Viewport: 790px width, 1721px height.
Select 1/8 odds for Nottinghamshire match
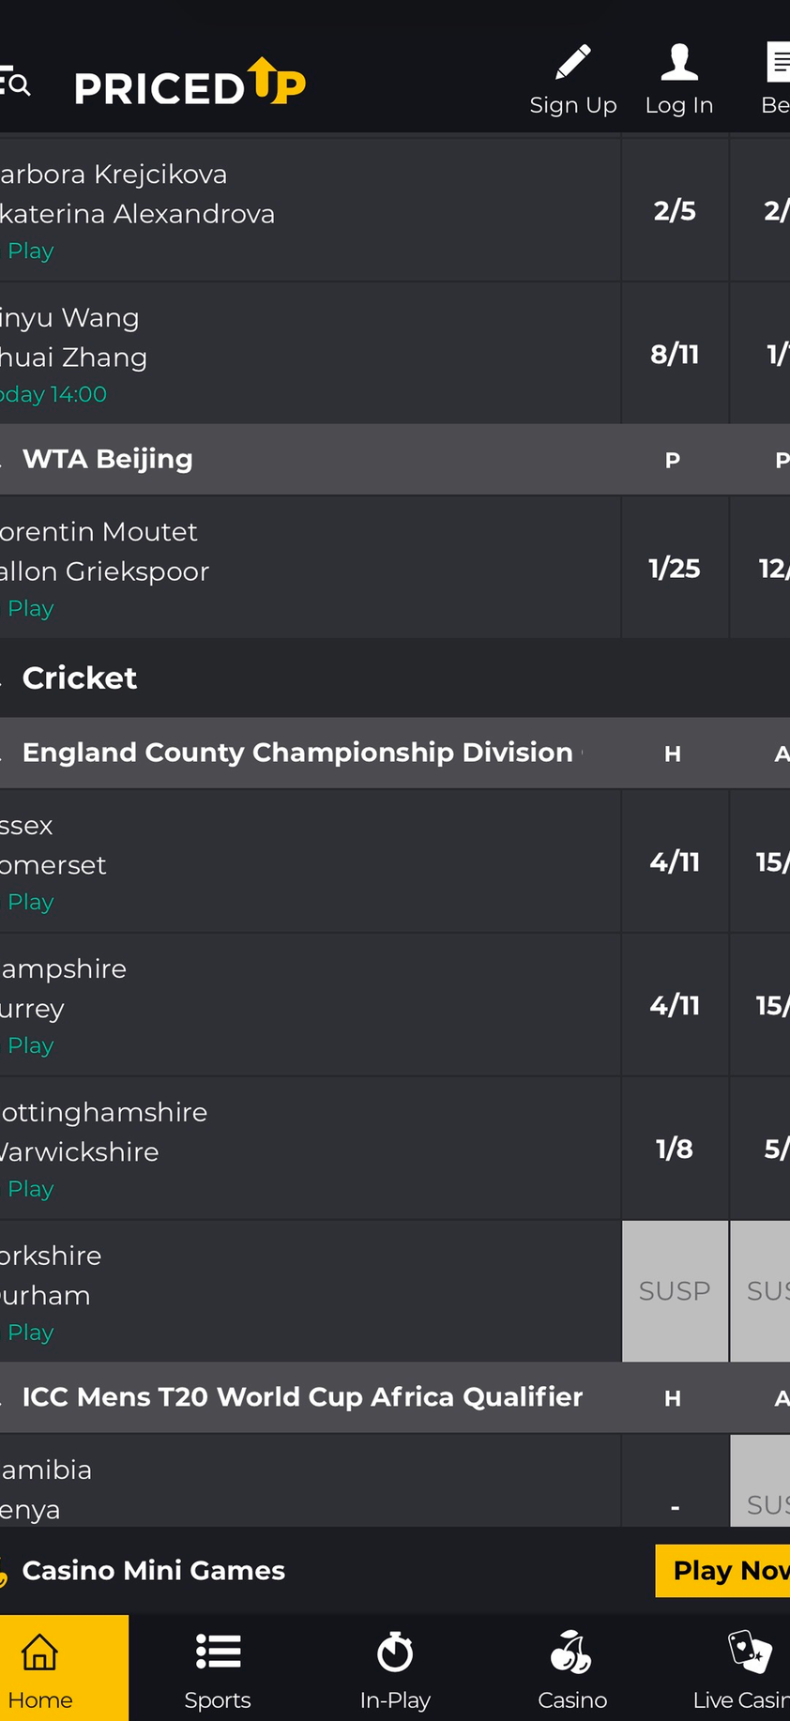tap(675, 1149)
